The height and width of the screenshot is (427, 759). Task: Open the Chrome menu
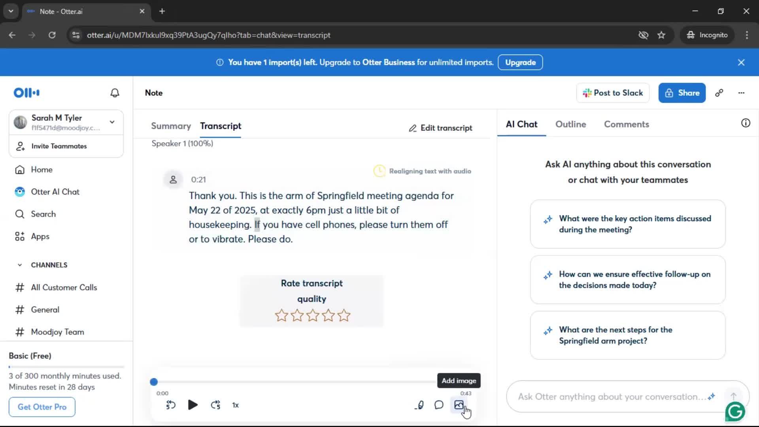[747, 35]
